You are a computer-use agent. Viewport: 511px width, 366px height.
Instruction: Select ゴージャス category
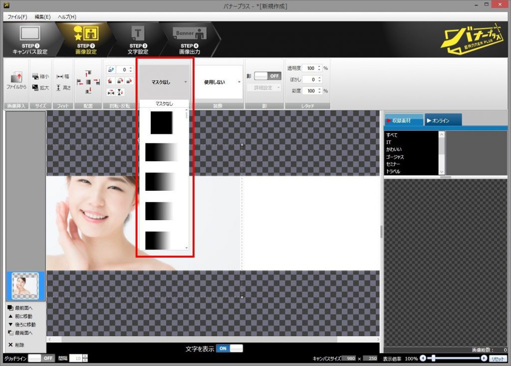click(x=395, y=157)
